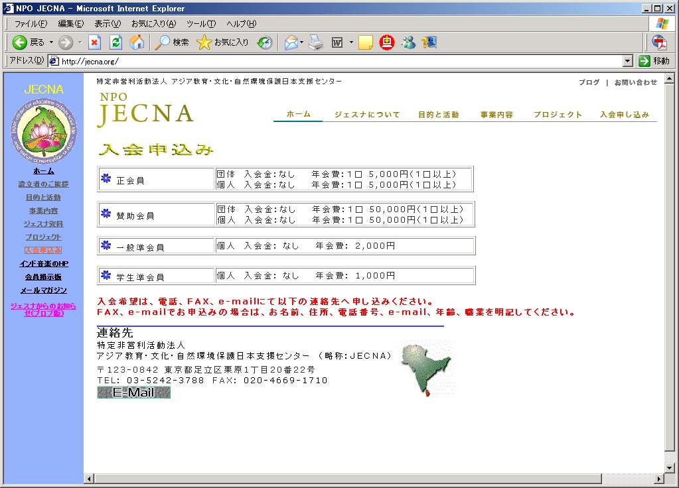Expand the address bar dropdown arrow
This screenshot has height=488, width=679.
point(628,61)
